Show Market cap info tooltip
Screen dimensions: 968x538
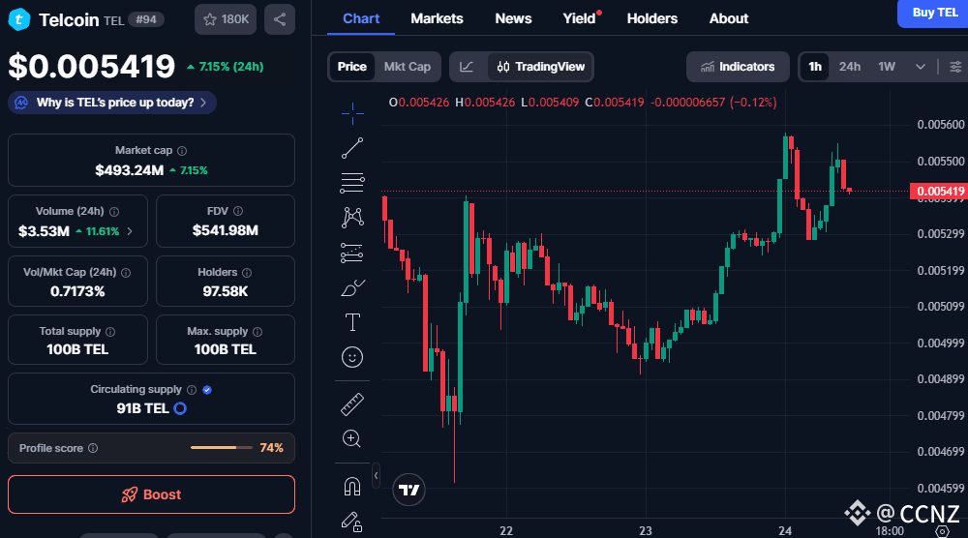coord(182,151)
